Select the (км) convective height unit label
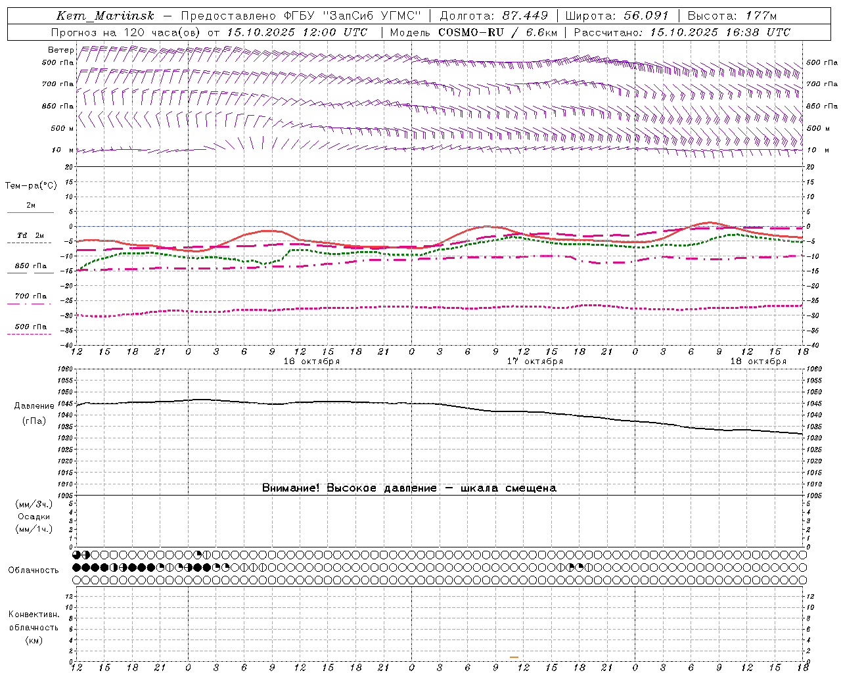This screenshot has width=841, height=673. (34, 640)
